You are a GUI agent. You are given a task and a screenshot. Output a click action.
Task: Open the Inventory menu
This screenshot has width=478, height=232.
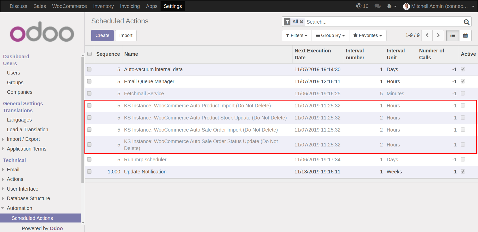103,6
